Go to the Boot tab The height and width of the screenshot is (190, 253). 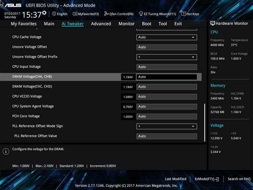click(147, 24)
